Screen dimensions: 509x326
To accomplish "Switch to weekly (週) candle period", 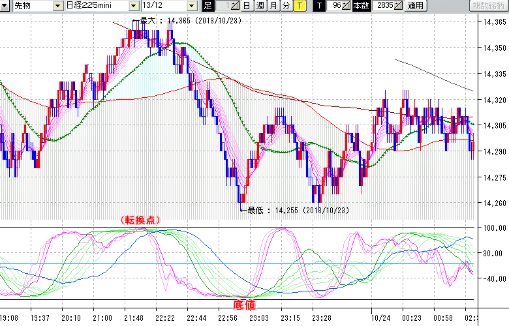I will pos(260,6).
